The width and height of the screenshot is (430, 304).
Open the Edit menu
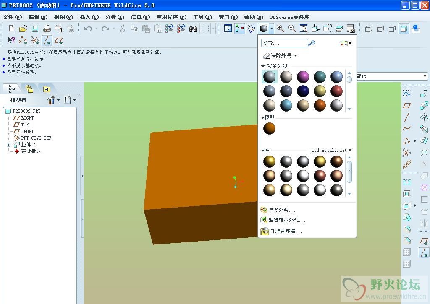coord(38,17)
